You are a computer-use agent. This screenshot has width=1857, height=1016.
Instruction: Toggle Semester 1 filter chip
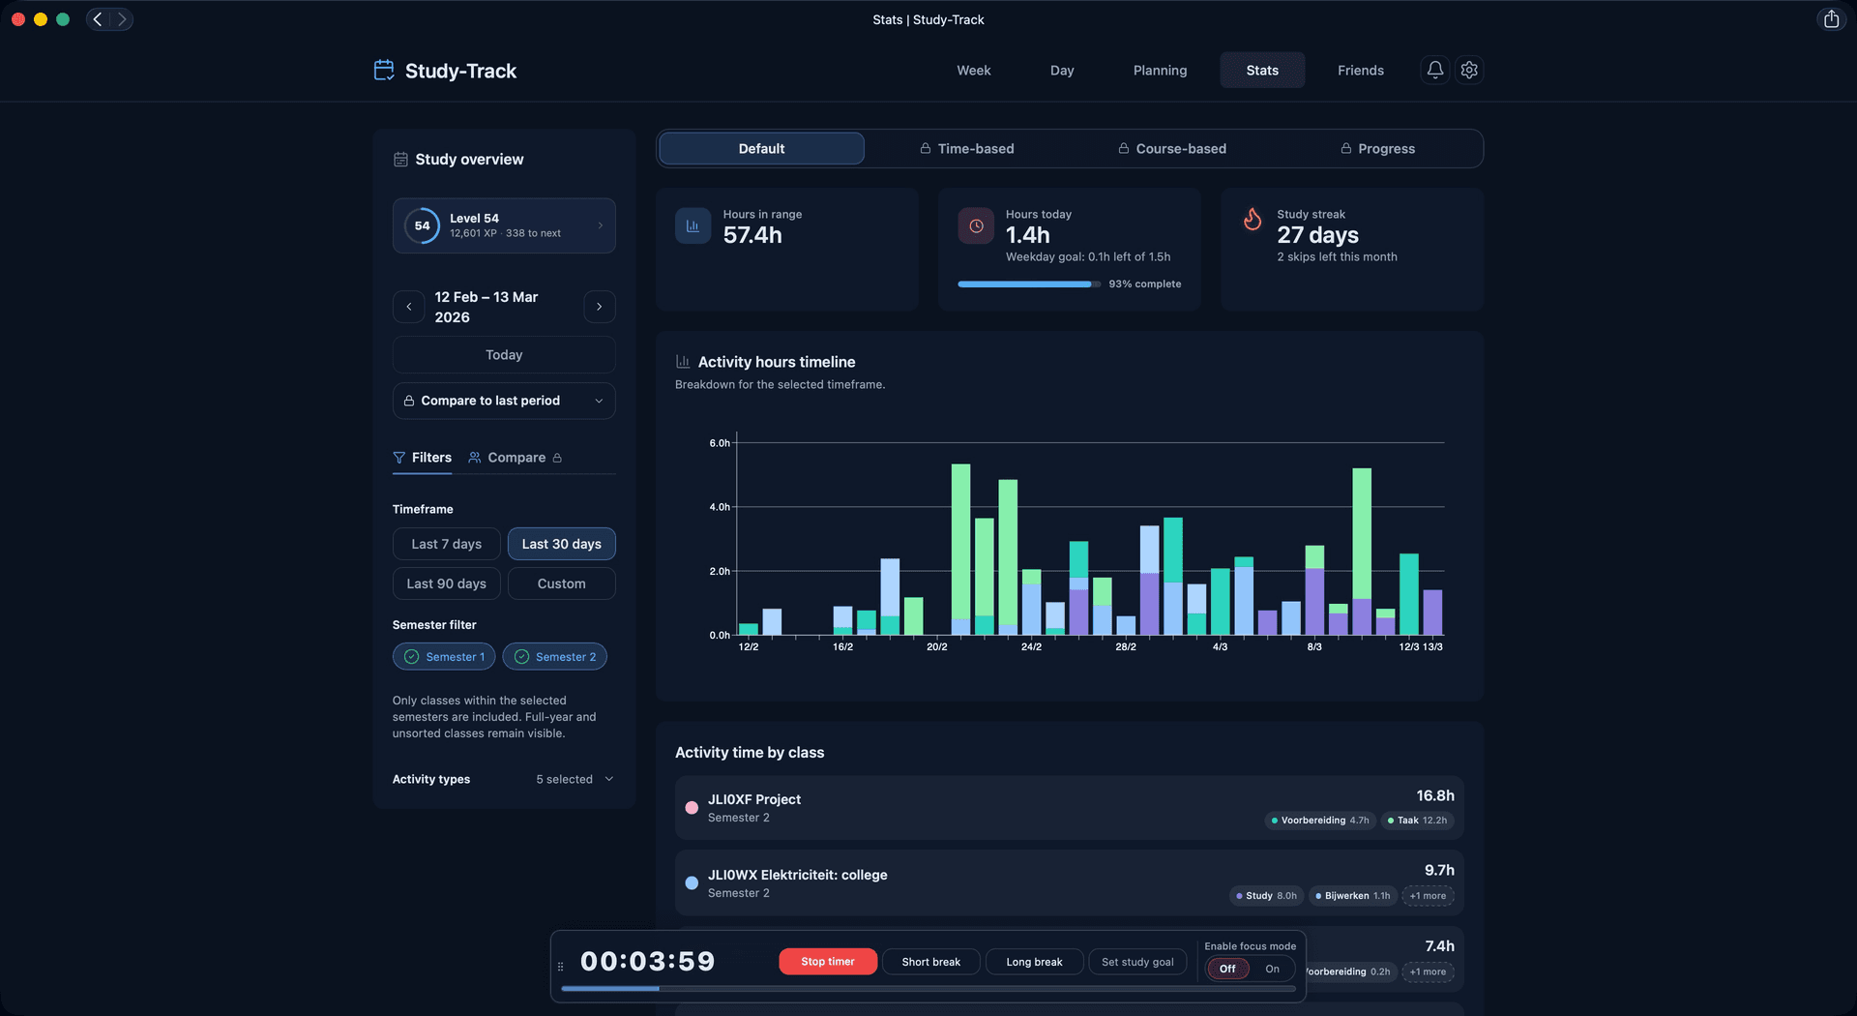(x=444, y=657)
